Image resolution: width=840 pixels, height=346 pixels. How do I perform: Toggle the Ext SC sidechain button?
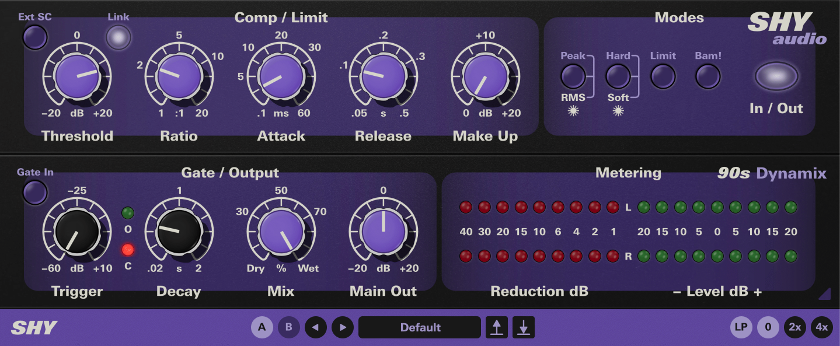pyautogui.click(x=34, y=37)
